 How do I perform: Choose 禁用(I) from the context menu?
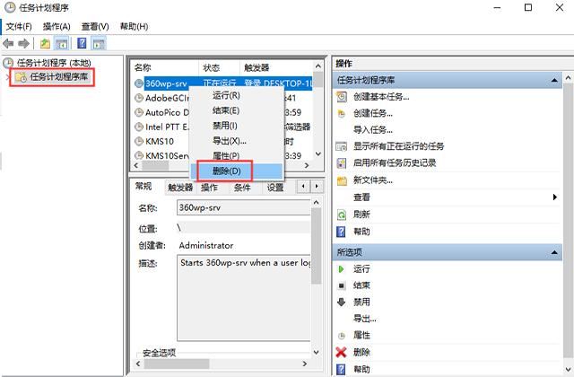237,126
